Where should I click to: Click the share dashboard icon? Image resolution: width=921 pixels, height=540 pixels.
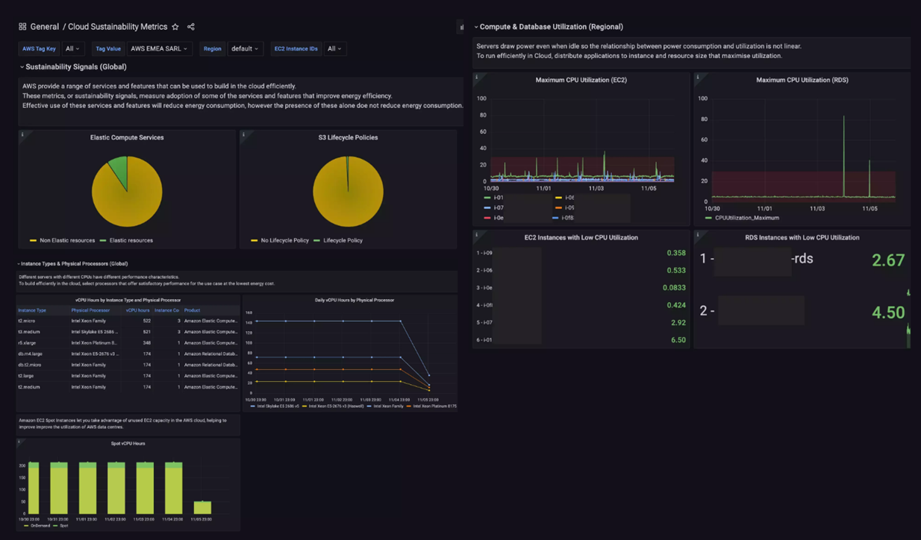click(191, 27)
